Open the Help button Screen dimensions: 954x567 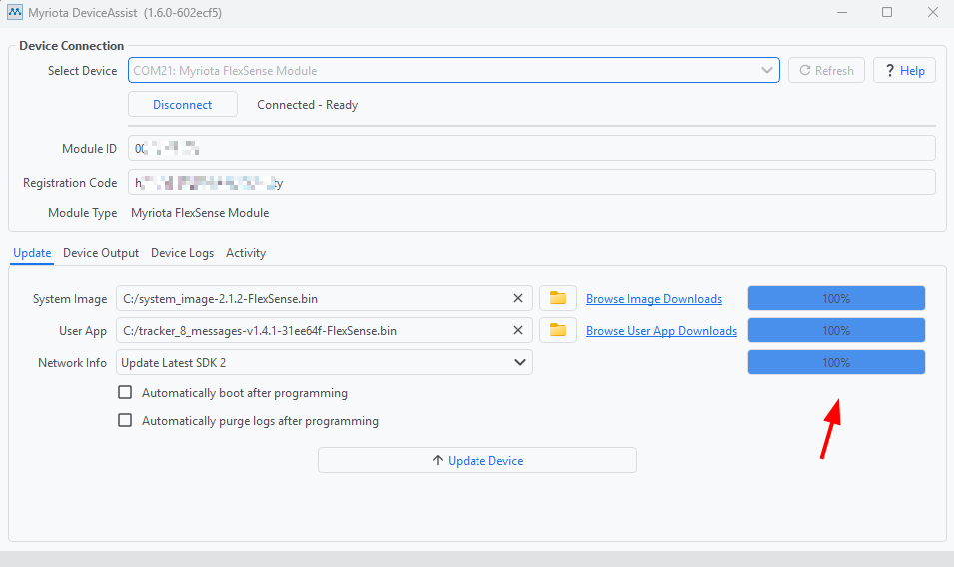pyautogui.click(x=904, y=71)
